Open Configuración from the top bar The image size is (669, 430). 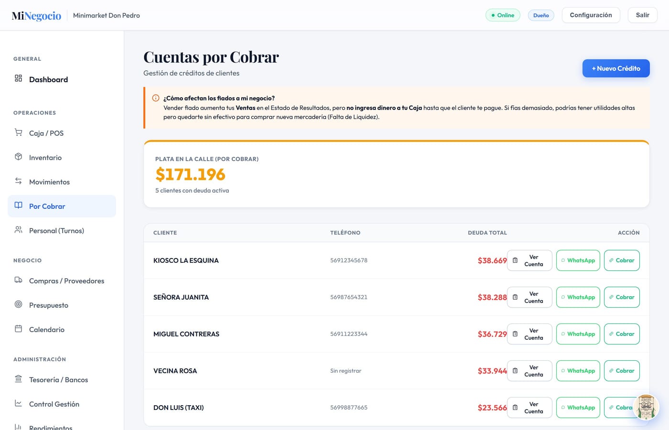point(591,15)
